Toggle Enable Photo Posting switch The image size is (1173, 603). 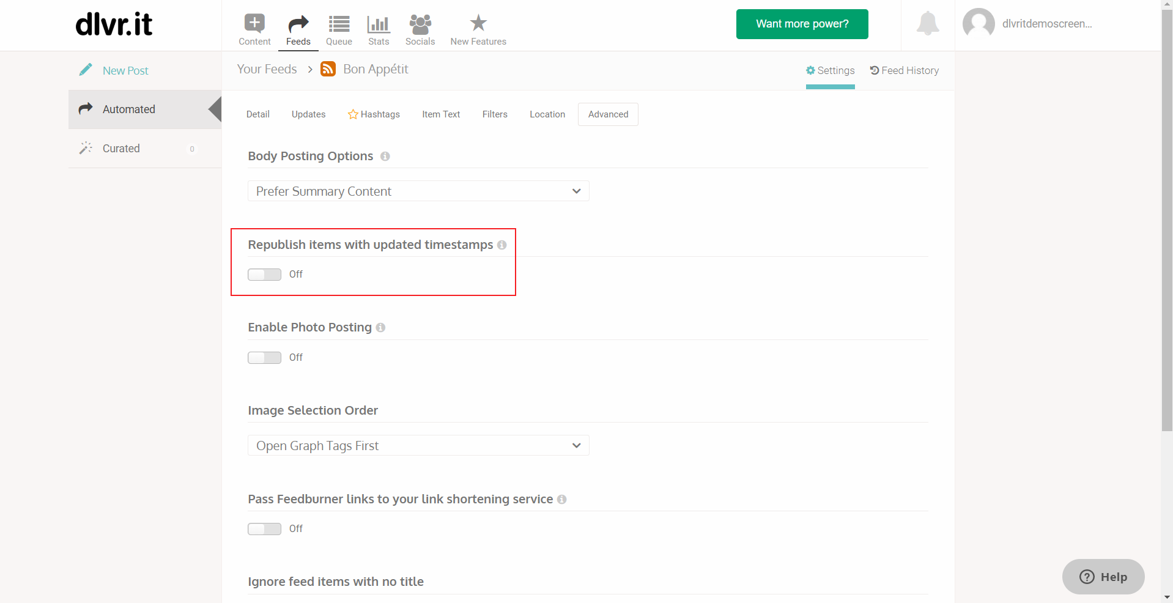[x=264, y=358]
